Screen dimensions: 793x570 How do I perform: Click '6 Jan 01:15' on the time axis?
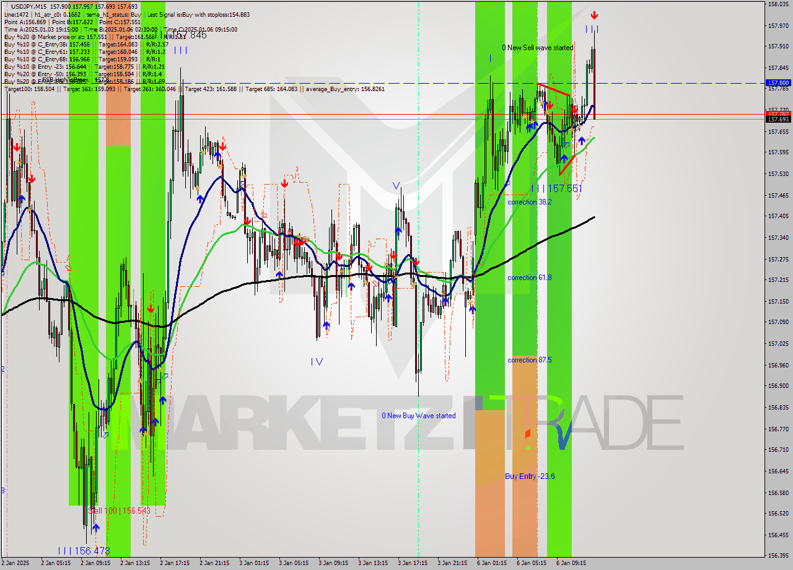coord(493,563)
